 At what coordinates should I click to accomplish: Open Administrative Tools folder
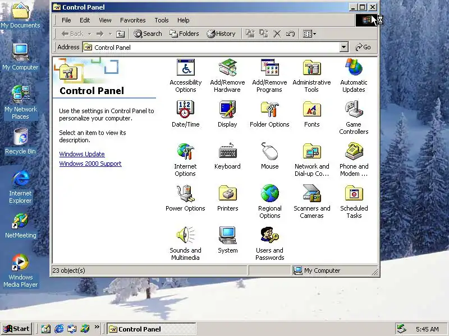pyautogui.click(x=311, y=68)
